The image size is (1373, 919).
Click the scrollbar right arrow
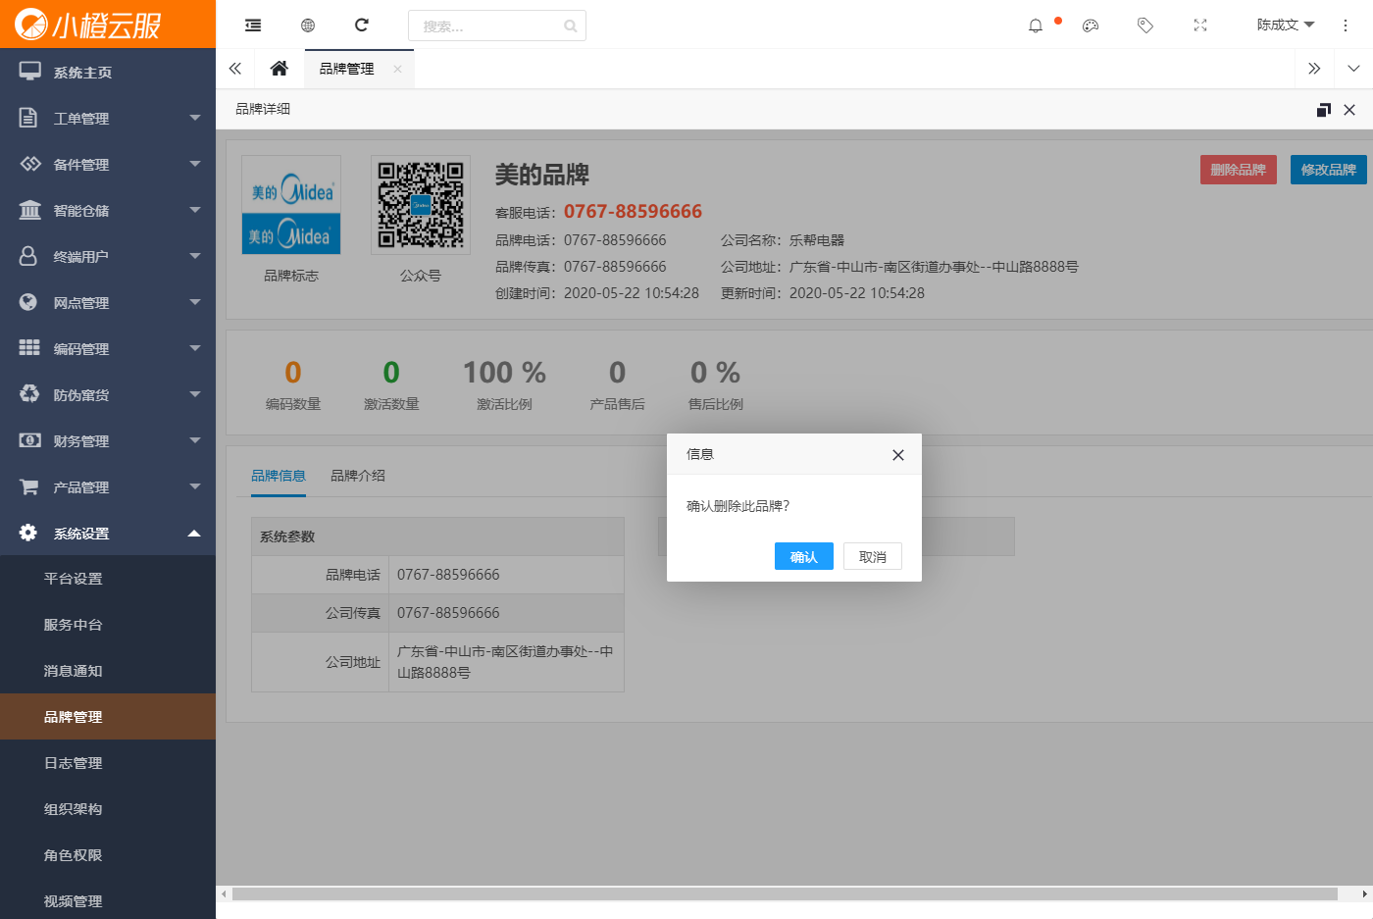(1365, 894)
